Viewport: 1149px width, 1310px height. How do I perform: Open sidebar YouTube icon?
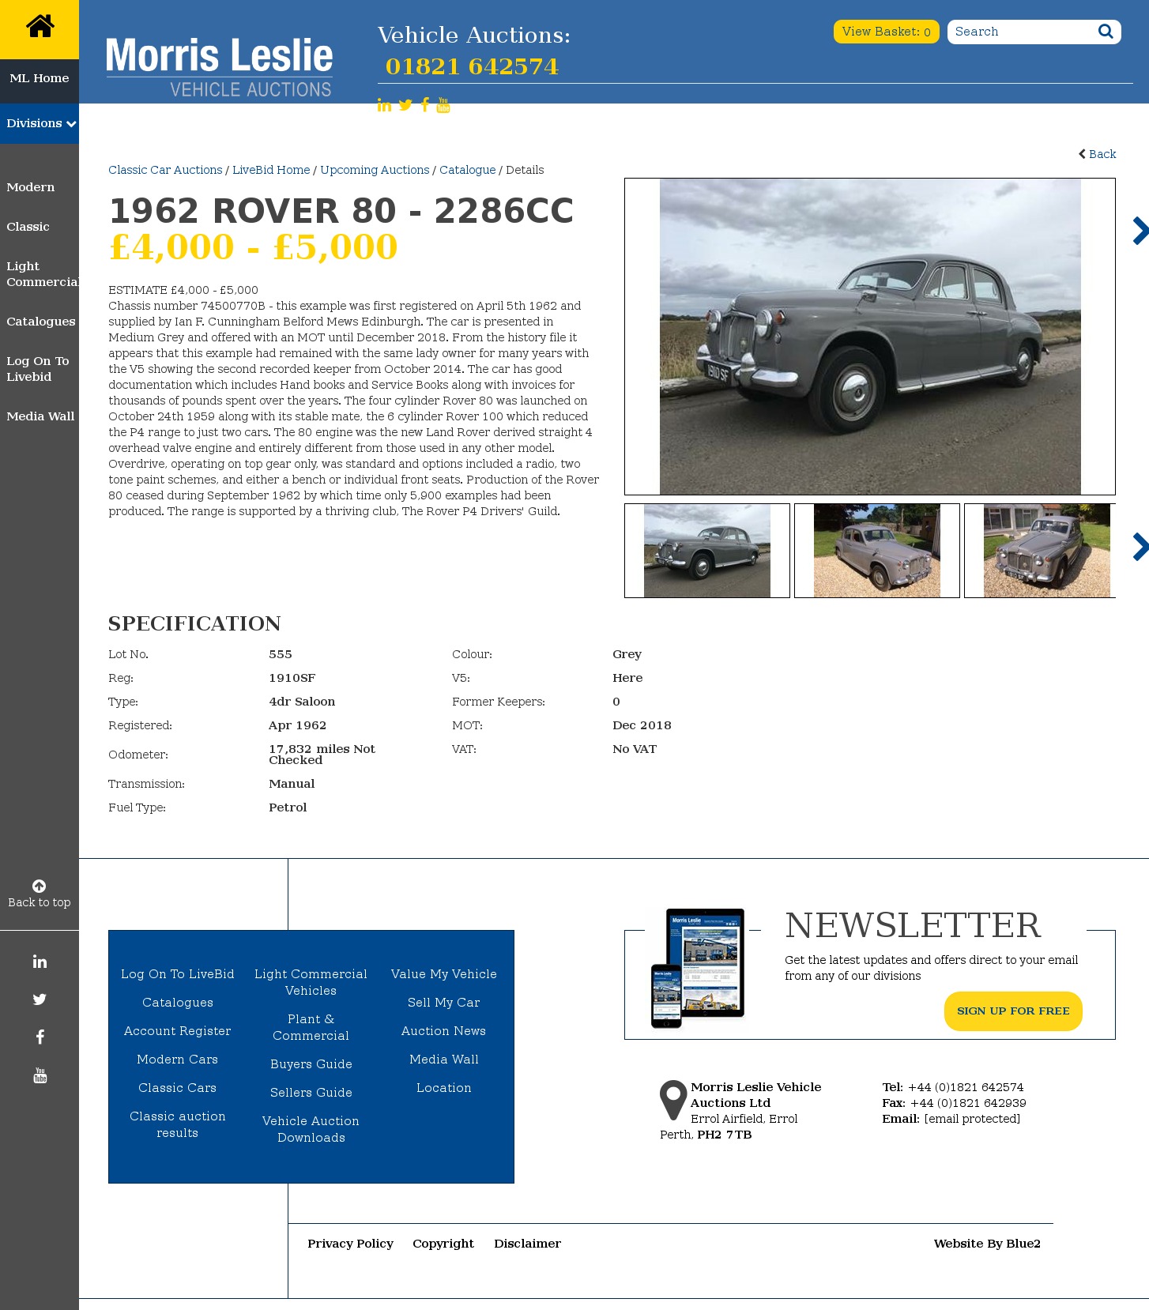[40, 1075]
